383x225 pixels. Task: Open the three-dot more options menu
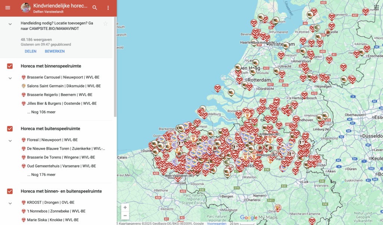coord(108,8)
